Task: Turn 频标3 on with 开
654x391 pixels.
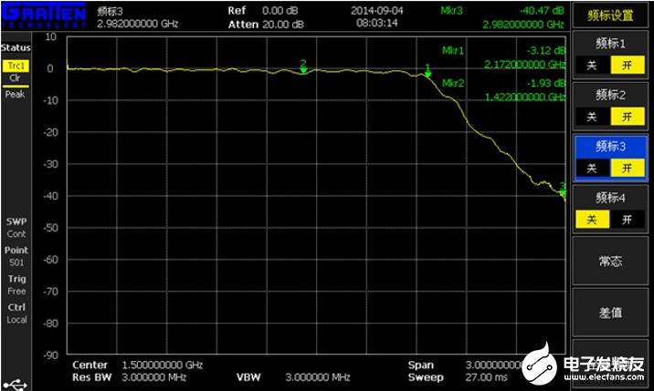Action: pos(628,169)
